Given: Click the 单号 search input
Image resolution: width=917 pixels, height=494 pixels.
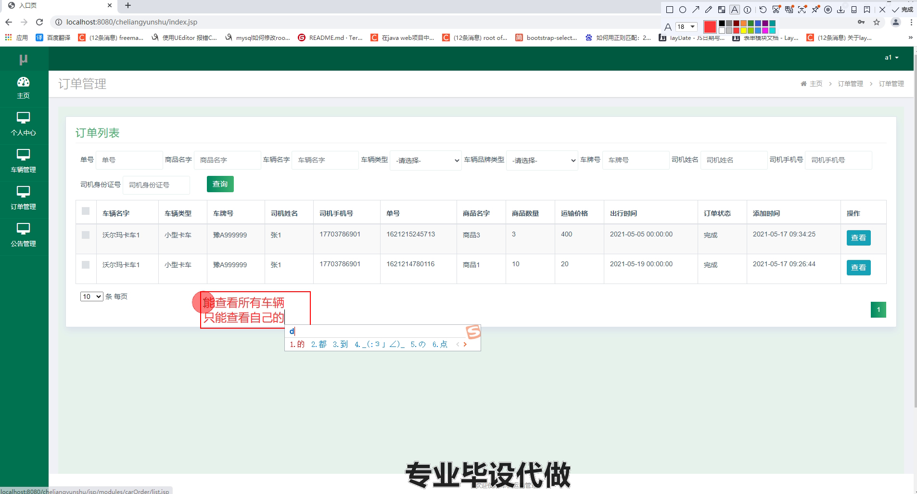Looking at the screenshot, I should pyautogui.click(x=129, y=160).
